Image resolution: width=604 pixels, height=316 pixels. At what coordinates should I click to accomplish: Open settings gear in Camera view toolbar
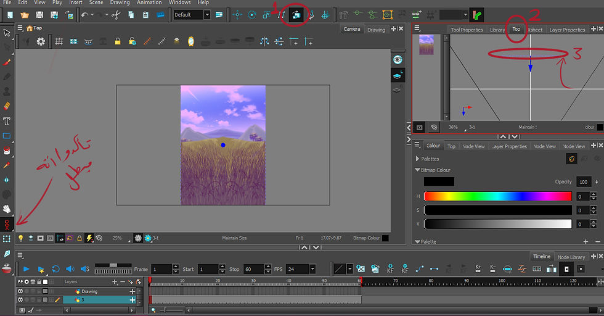(x=41, y=41)
